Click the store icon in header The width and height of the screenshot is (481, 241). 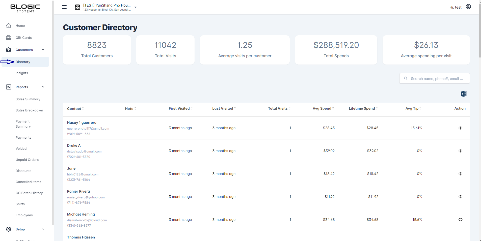[x=77, y=7]
